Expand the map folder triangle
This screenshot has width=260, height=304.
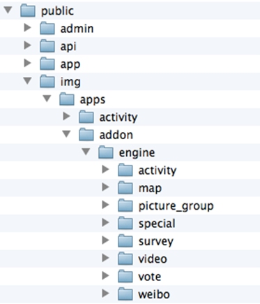[x=106, y=187]
